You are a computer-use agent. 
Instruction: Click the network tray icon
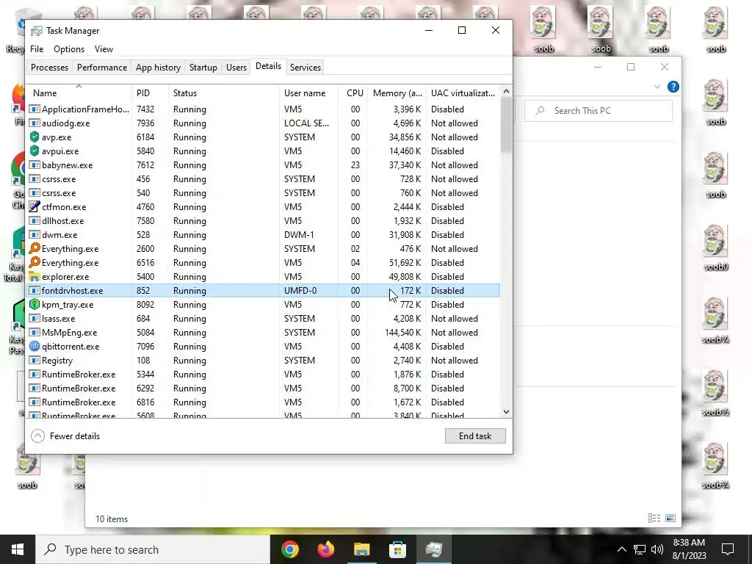tap(640, 549)
